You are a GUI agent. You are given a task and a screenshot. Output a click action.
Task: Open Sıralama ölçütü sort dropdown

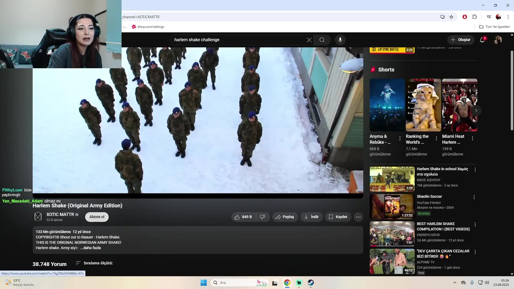tap(94, 263)
